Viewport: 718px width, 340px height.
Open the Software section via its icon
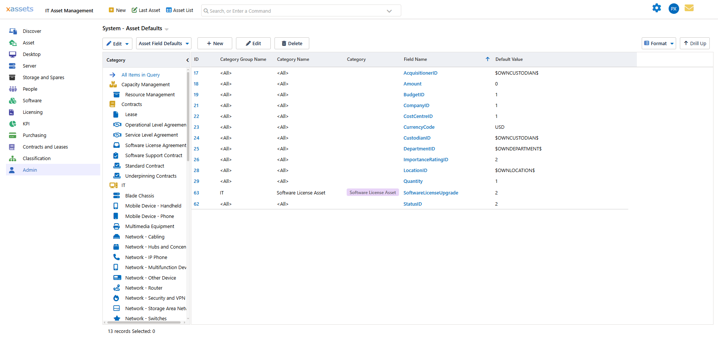tap(12, 100)
